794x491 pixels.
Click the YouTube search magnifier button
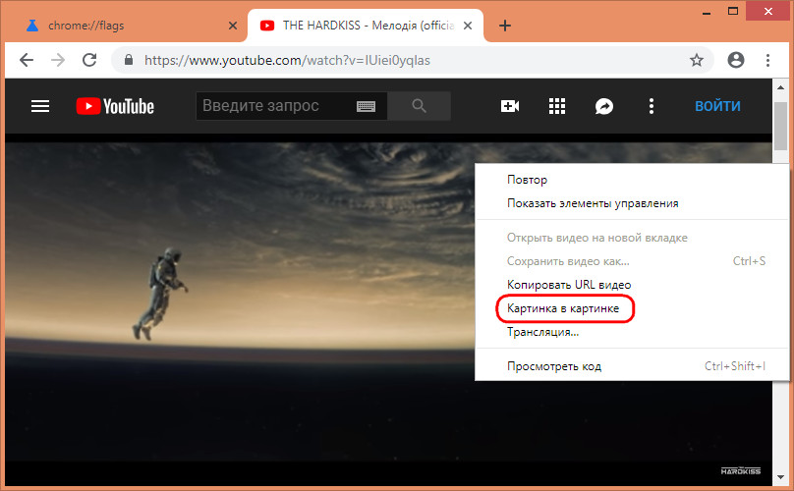[x=419, y=106]
